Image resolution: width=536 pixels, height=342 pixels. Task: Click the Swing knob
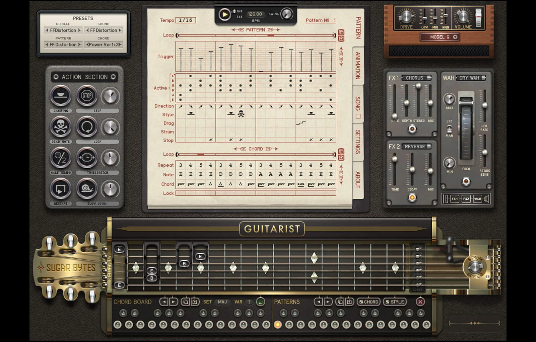tap(286, 14)
